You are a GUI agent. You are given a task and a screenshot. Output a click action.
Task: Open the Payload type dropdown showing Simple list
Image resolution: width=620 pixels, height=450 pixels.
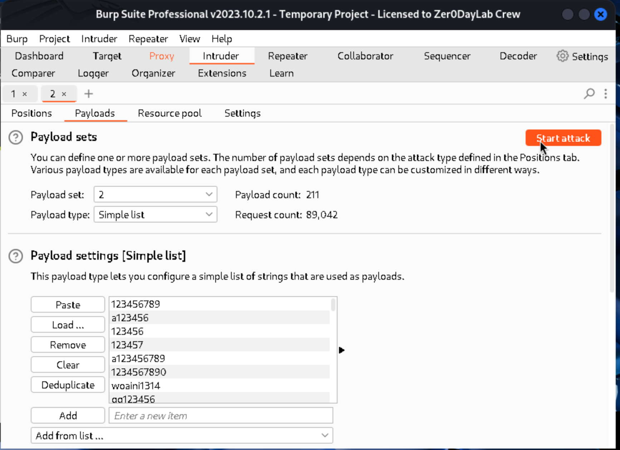tap(155, 215)
